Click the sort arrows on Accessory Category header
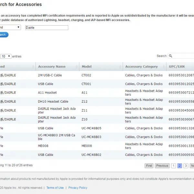The image size is (194, 194). click(164, 67)
